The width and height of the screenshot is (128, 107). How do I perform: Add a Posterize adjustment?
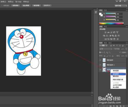click(109, 39)
